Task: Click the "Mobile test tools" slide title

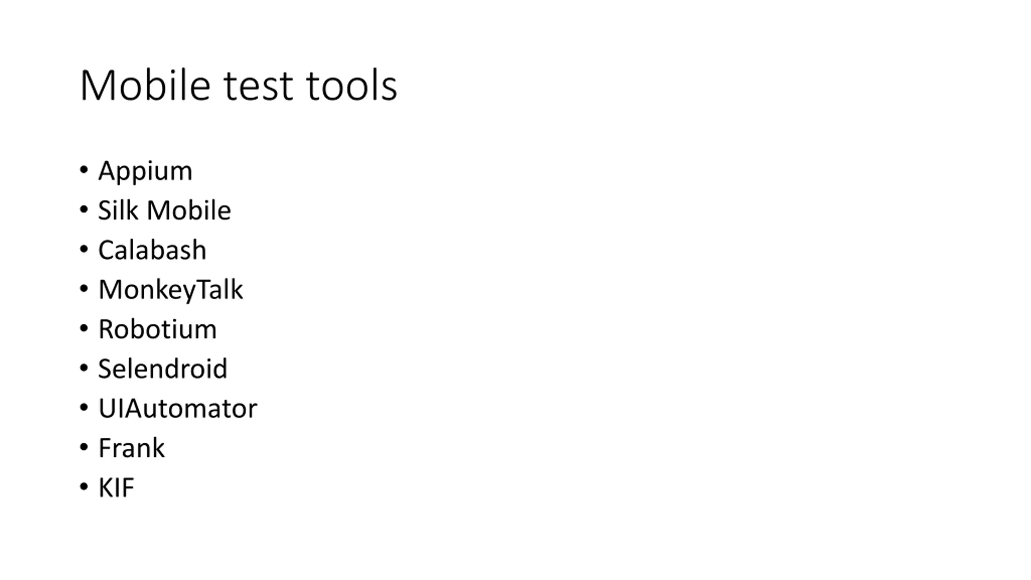Action: (238, 85)
